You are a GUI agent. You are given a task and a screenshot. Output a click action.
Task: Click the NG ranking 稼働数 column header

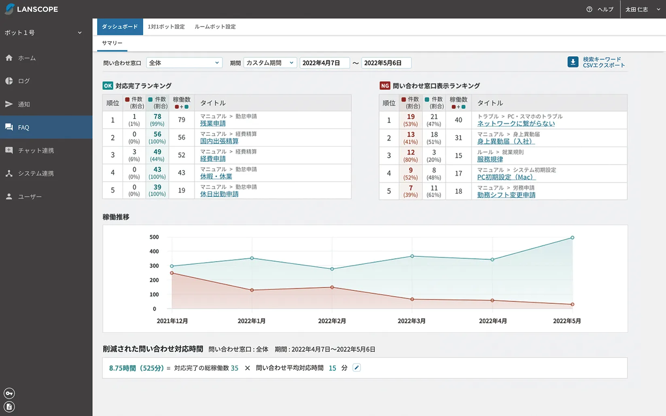click(458, 103)
